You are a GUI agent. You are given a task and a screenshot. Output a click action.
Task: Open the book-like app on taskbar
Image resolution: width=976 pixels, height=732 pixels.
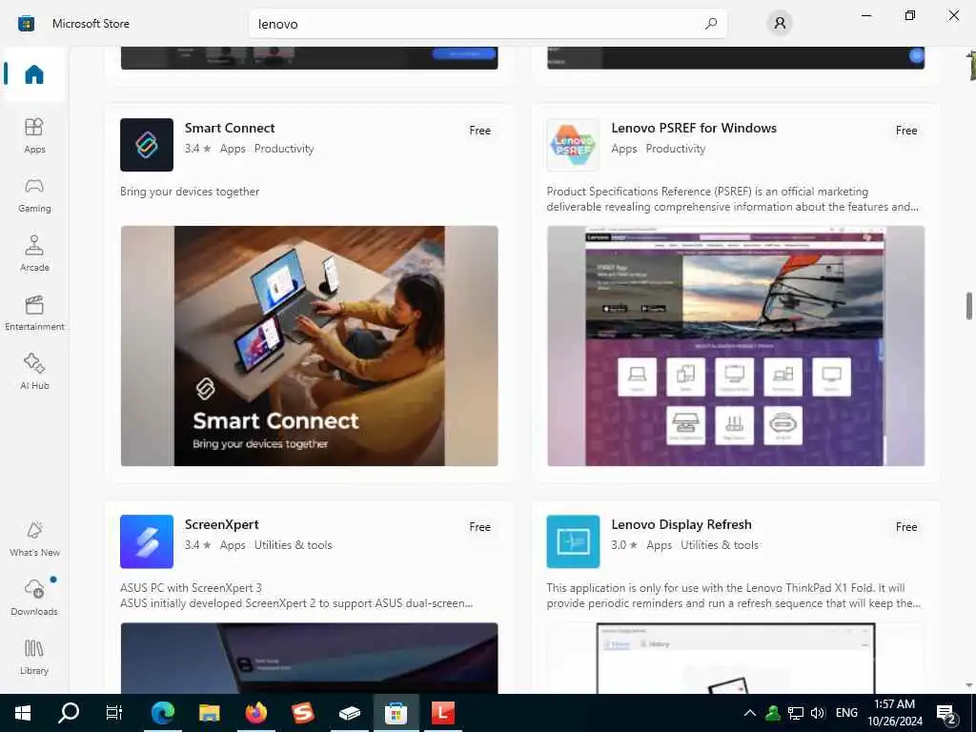[349, 713]
